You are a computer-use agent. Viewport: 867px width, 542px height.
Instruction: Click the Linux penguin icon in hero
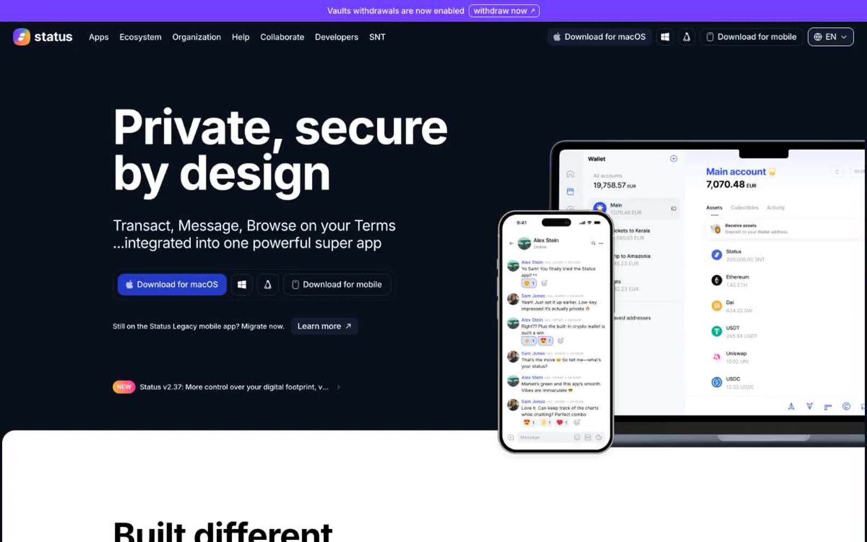tap(268, 285)
